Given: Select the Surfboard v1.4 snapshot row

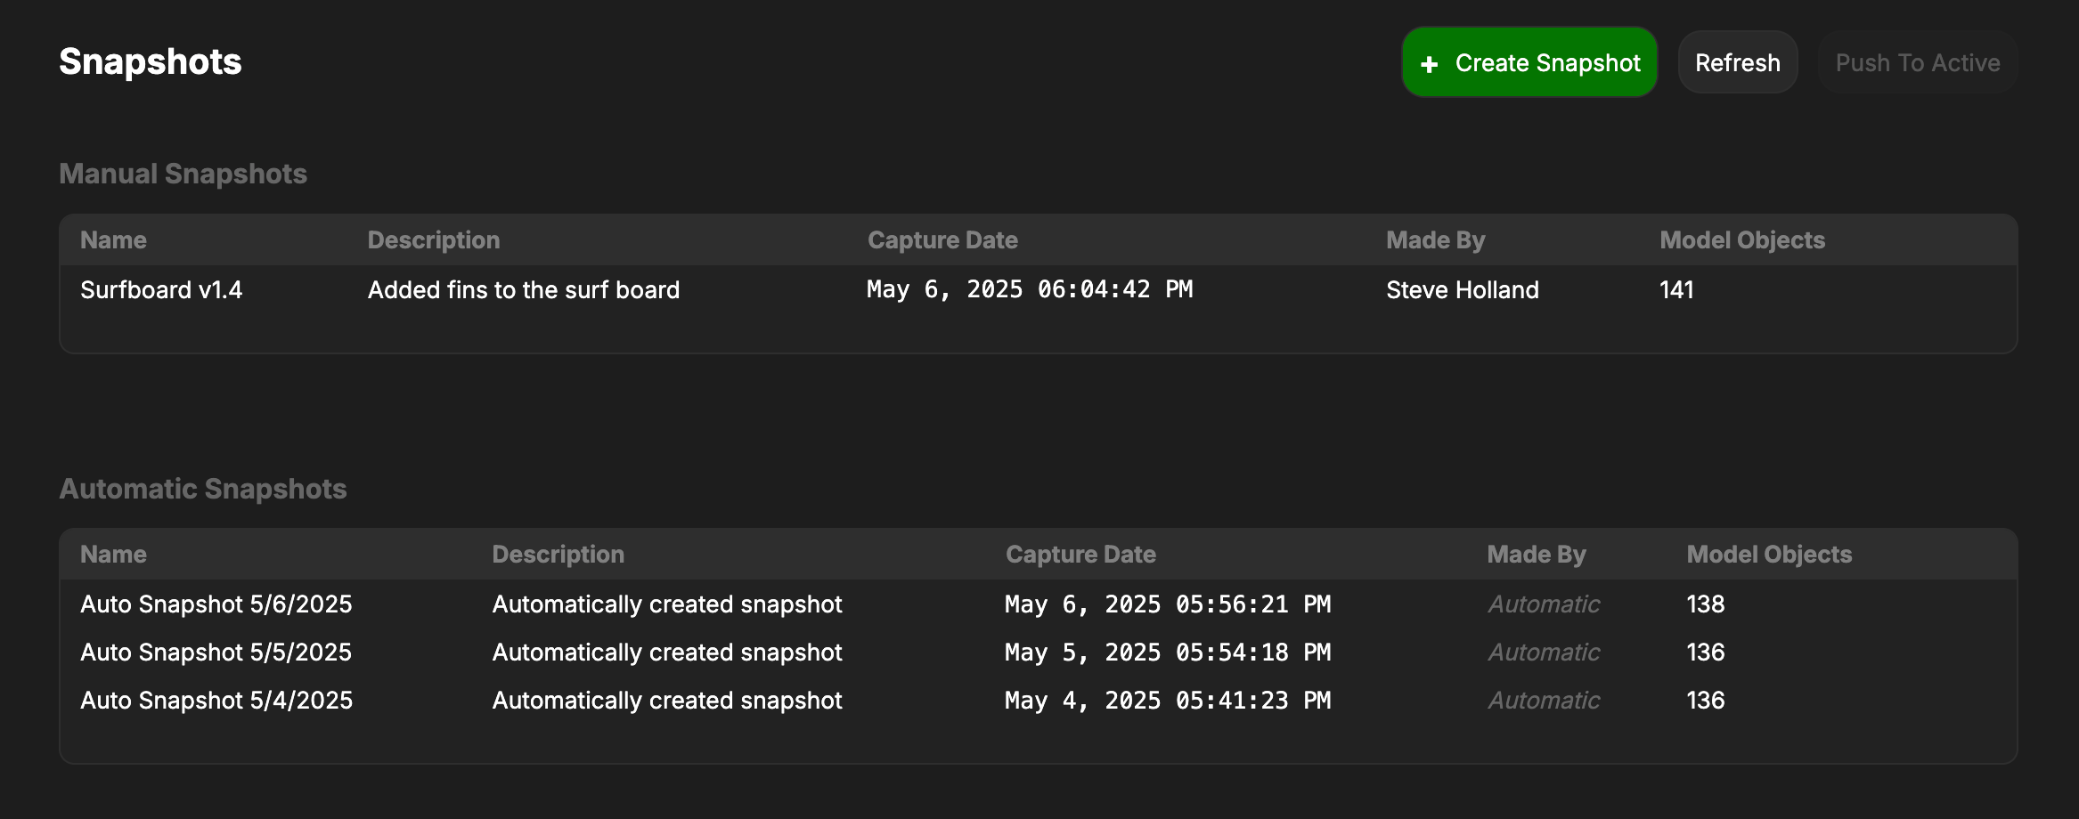Looking at the screenshot, I should coord(1039,289).
